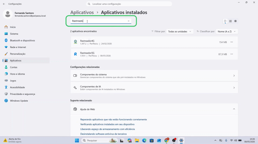Viewport: 258px width, 144px height.
Task: Click the taskbar Pesquisar search box
Action: 100,141
